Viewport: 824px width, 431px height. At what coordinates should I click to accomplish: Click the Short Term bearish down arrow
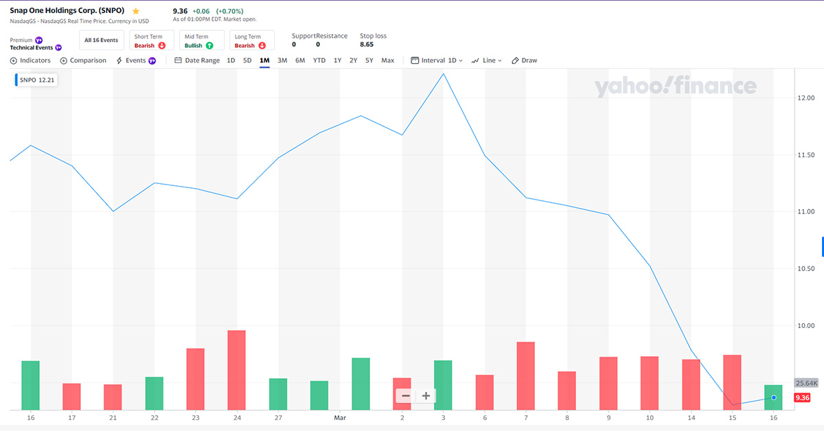[x=162, y=45]
